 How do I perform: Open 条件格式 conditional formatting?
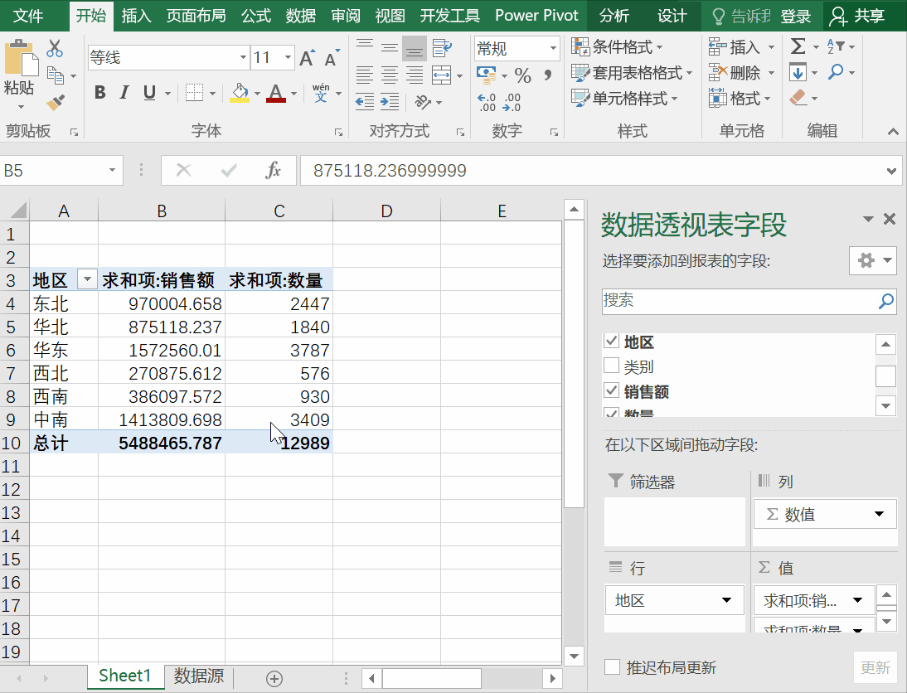click(x=617, y=46)
